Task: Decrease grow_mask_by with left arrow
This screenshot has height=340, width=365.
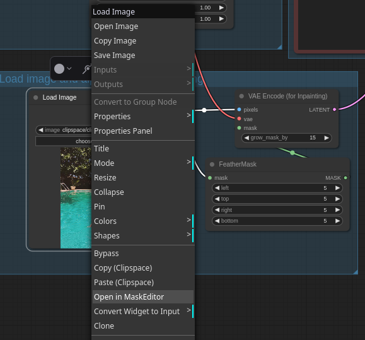Action: point(246,138)
